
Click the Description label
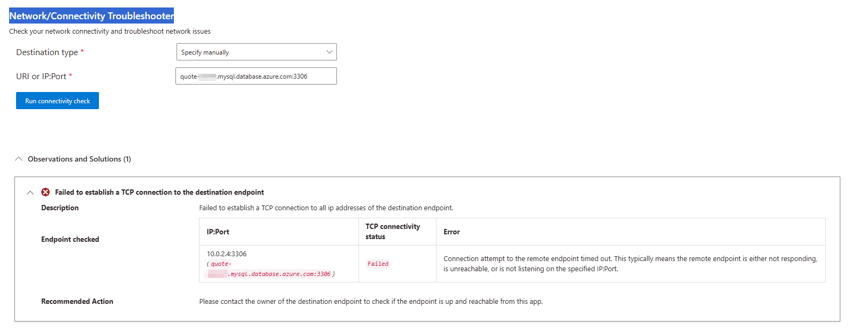(60, 208)
